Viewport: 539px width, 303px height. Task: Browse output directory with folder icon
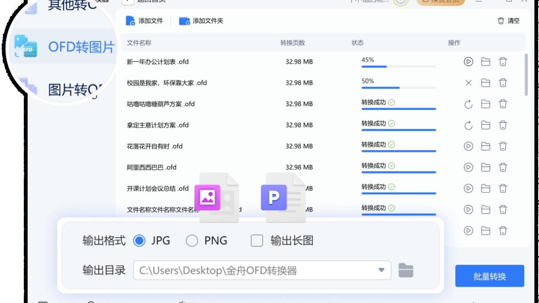405,270
